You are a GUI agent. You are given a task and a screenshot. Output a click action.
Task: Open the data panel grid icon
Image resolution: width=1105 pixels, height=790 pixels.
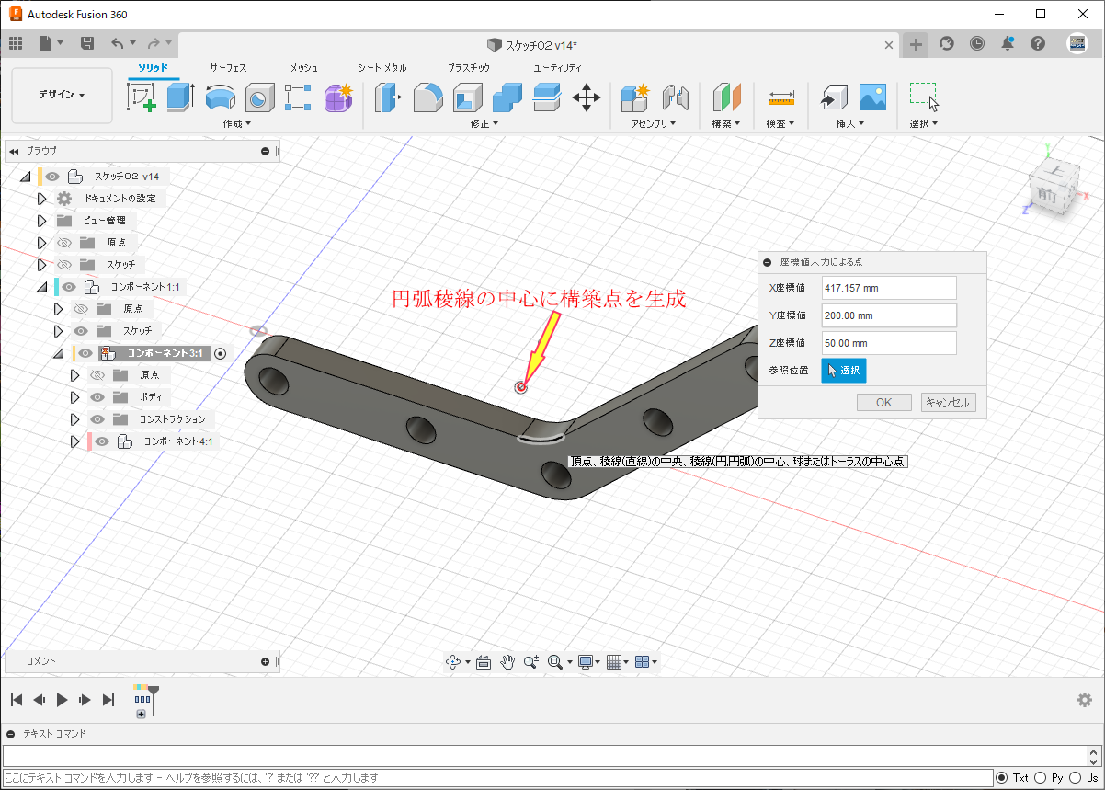[x=16, y=43]
